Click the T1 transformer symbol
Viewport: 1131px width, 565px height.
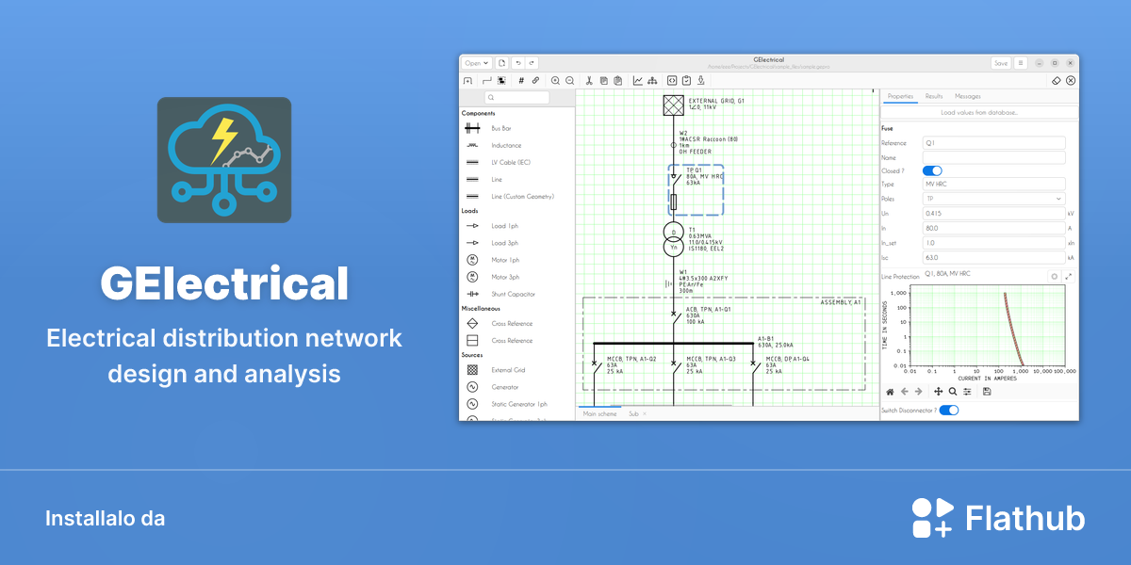tap(673, 240)
